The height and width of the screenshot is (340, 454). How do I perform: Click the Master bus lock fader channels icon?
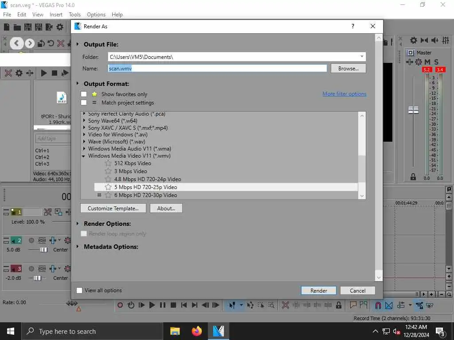tap(413, 177)
